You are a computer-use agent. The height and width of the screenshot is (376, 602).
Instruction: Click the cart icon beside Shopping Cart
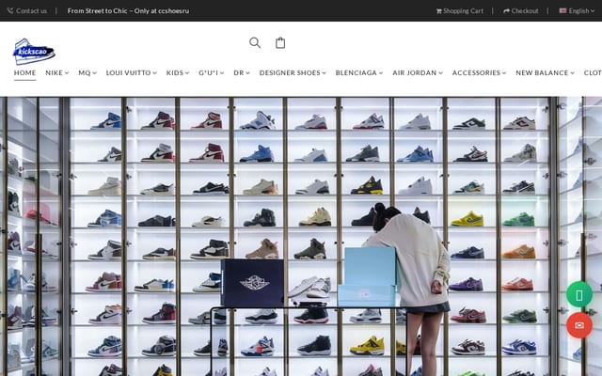pos(439,11)
